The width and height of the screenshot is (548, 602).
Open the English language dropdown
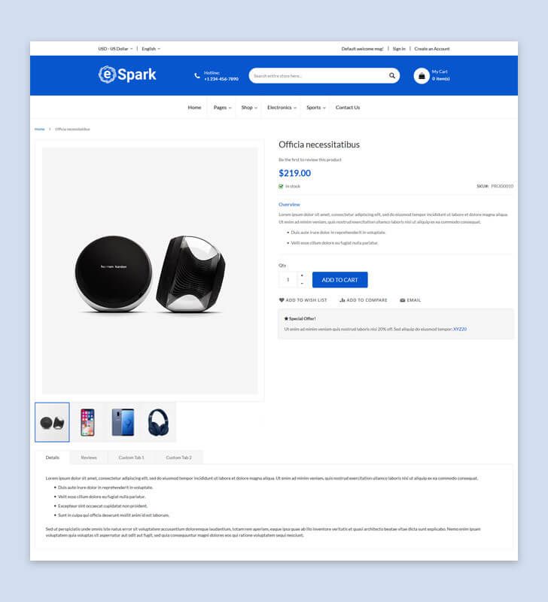tap(151, 49)
